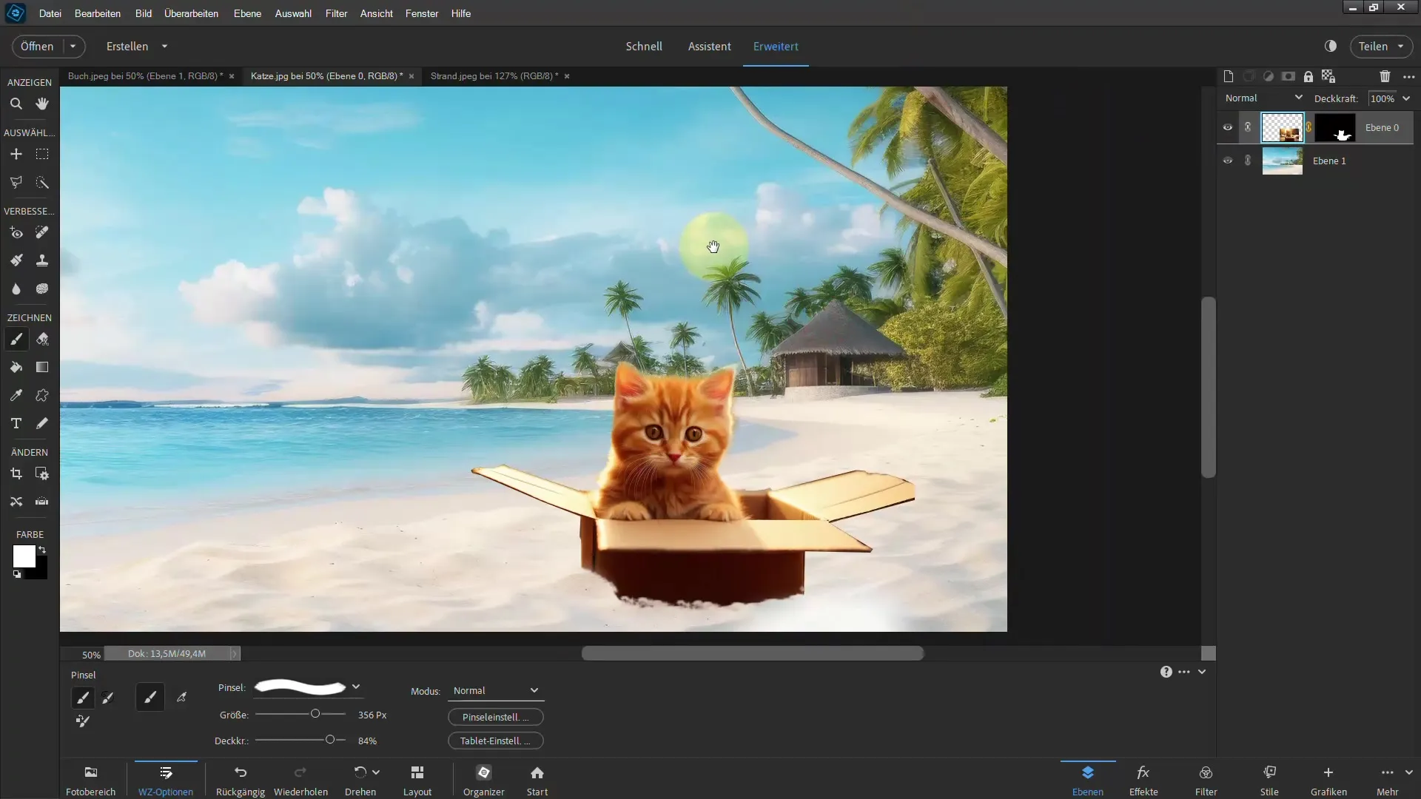Switch to the Erweitert mode tab
Image resolution: width=1421 pixels, height=799 pixels.
775,46
